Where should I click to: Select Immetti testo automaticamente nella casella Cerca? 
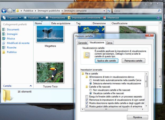point(91,80)
